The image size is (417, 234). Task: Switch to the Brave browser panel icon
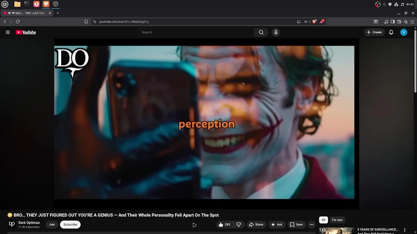[46, 4]
